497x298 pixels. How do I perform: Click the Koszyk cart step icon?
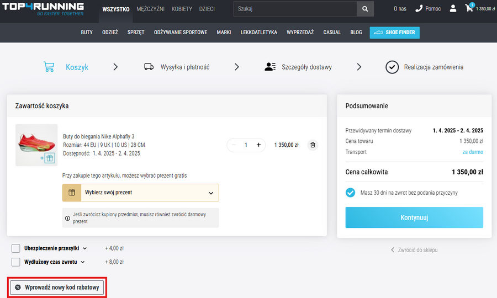(x=49, y=67)
